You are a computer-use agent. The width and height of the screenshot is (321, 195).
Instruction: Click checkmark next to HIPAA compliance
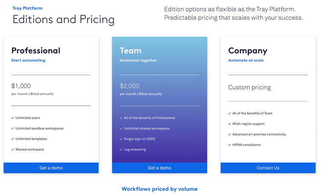click(230, 145)
